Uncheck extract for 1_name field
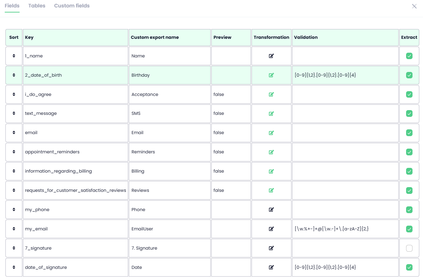Viewport: 423px width, 279px height. pyautogui.click(x=409, y=56)
